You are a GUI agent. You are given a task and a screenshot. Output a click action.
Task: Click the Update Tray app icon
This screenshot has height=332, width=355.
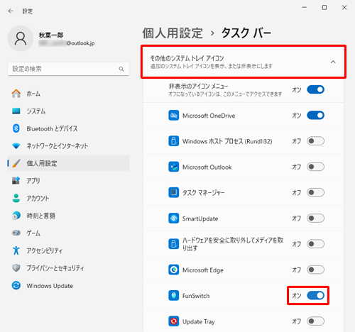(x=173, y=321)
